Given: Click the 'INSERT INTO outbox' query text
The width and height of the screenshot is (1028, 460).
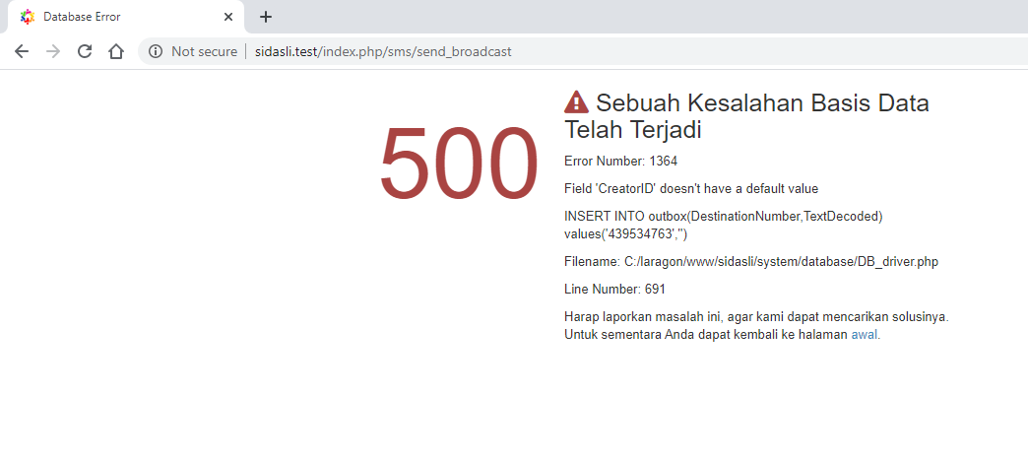Looking at the screenshot, I should pyautogui.click(x=723, y=226).
